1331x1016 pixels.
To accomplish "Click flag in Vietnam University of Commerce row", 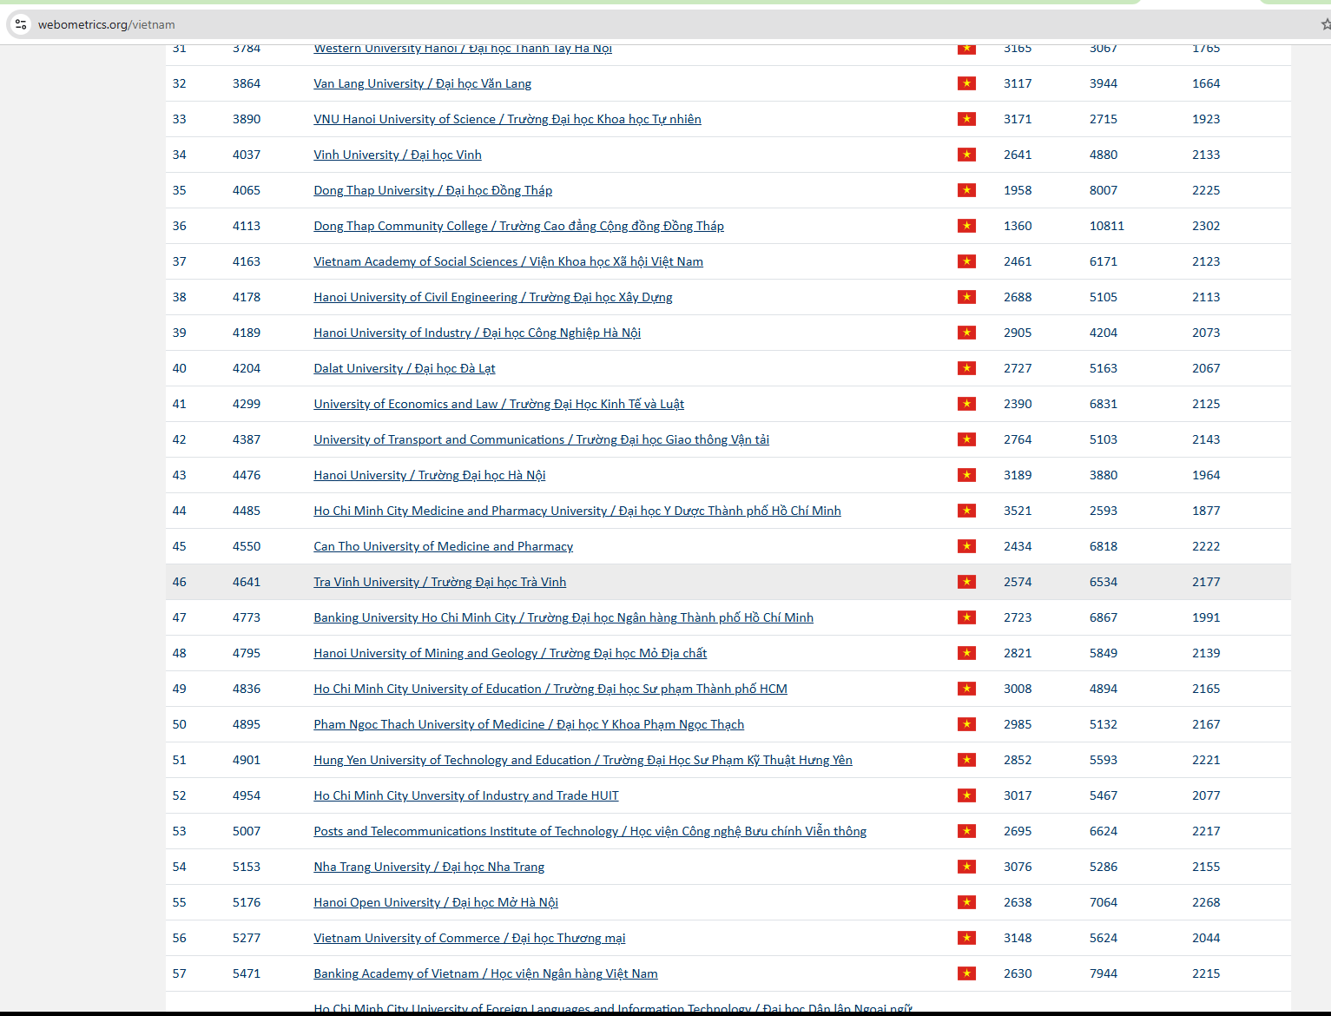I will (966, 938).
